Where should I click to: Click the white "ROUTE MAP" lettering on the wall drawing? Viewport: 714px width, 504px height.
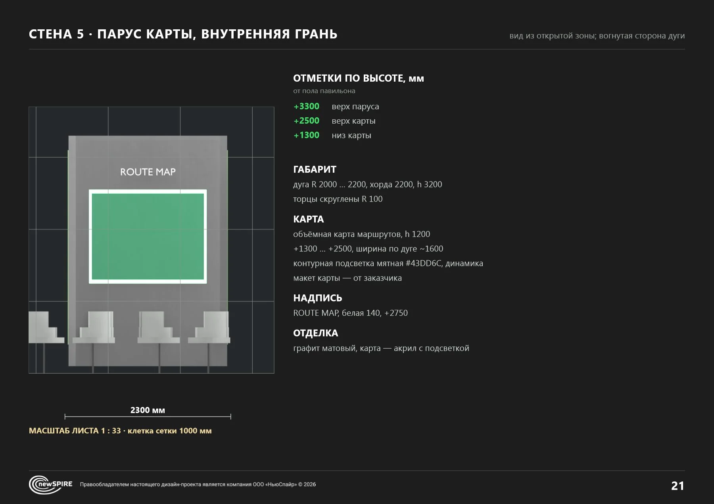tap(148, 172)
